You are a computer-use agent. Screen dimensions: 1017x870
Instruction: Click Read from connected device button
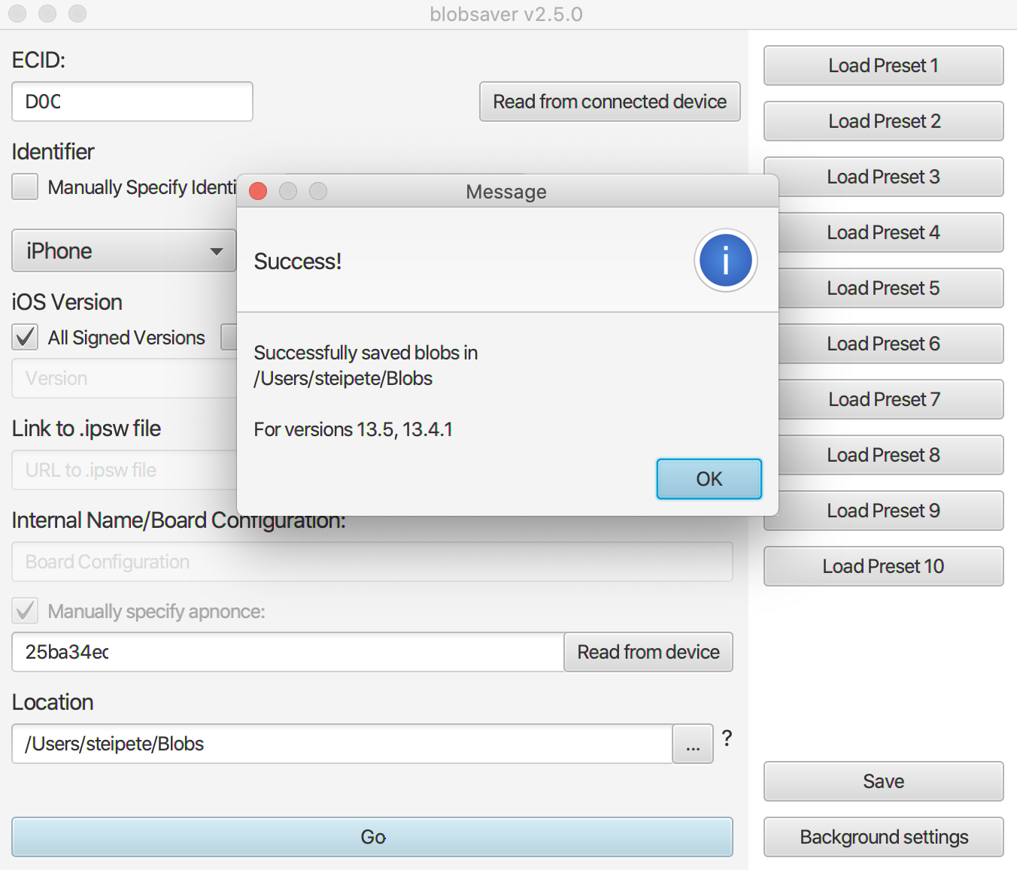tap(609, 102)
